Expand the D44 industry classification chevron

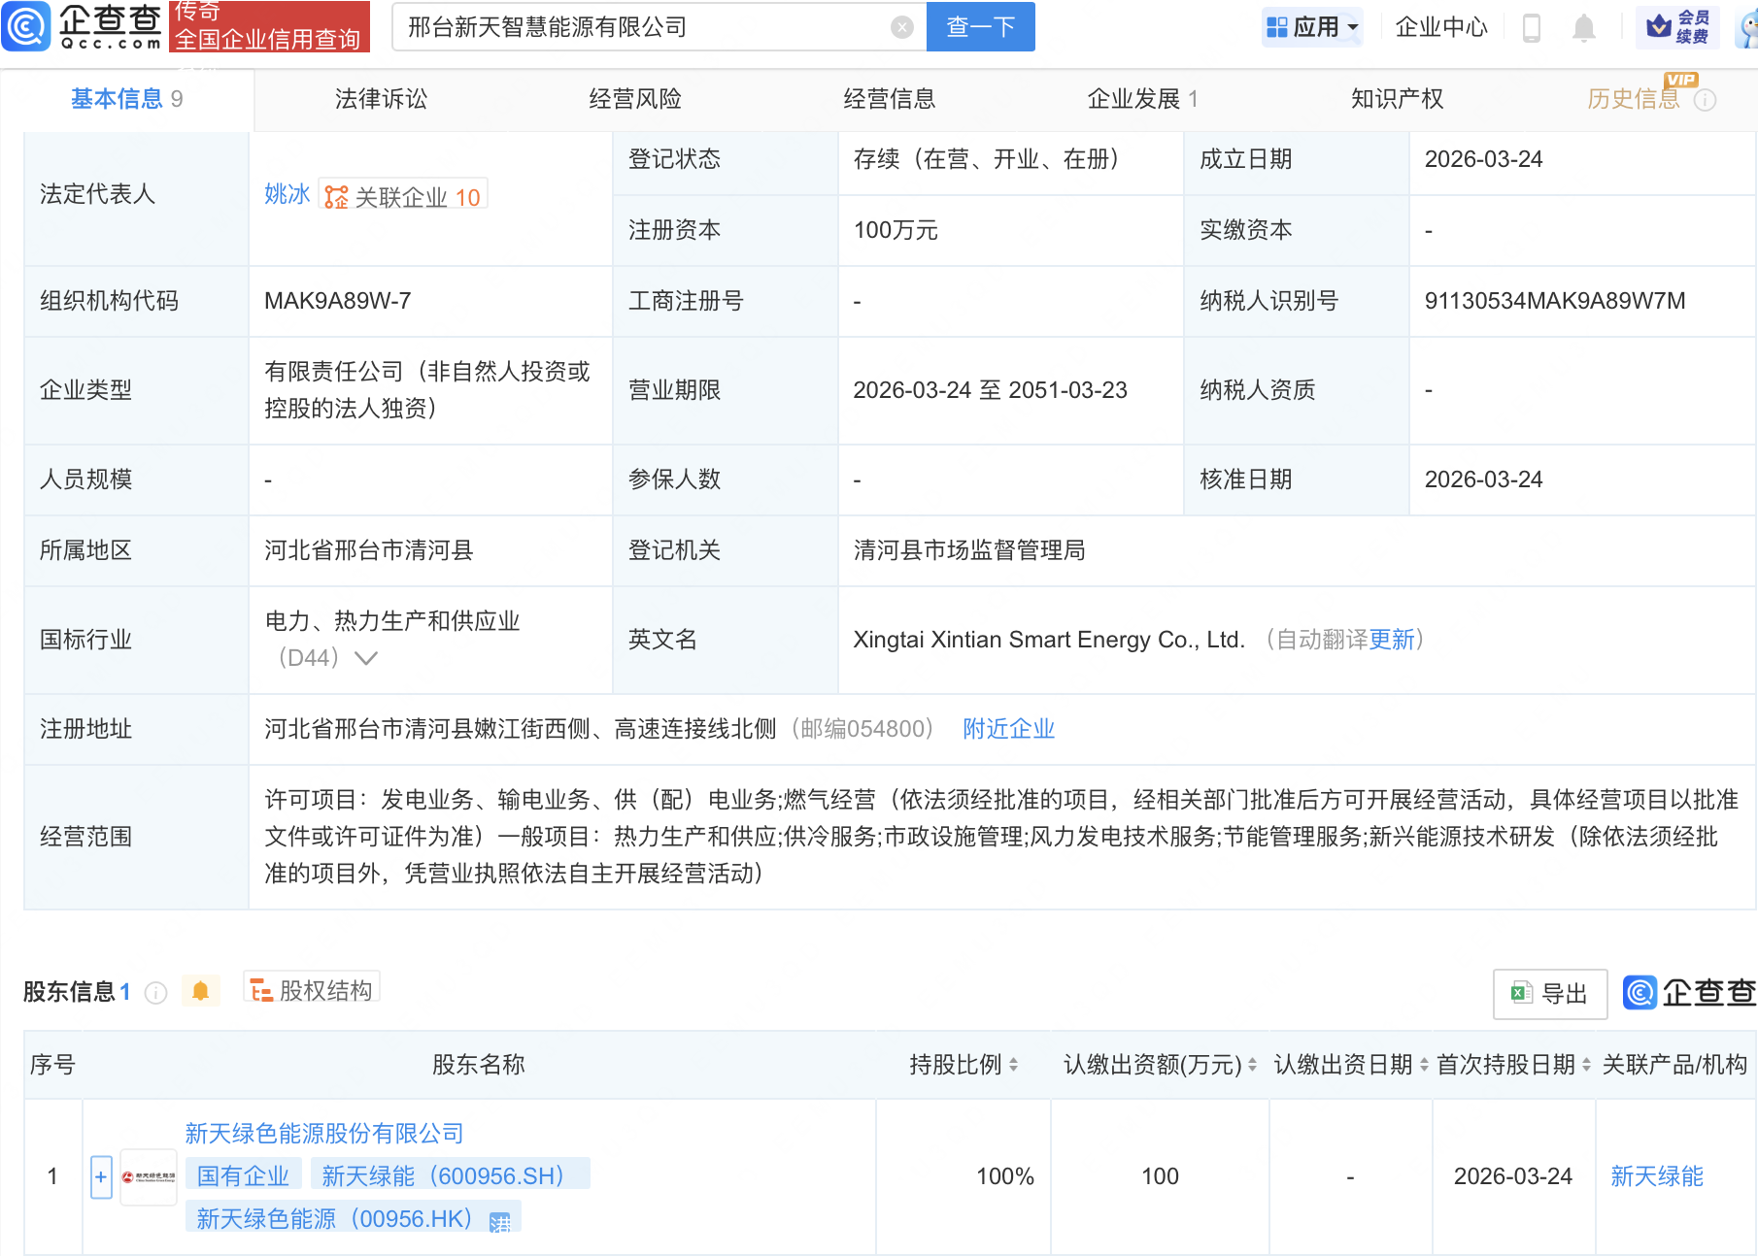[x=365, y=658]
